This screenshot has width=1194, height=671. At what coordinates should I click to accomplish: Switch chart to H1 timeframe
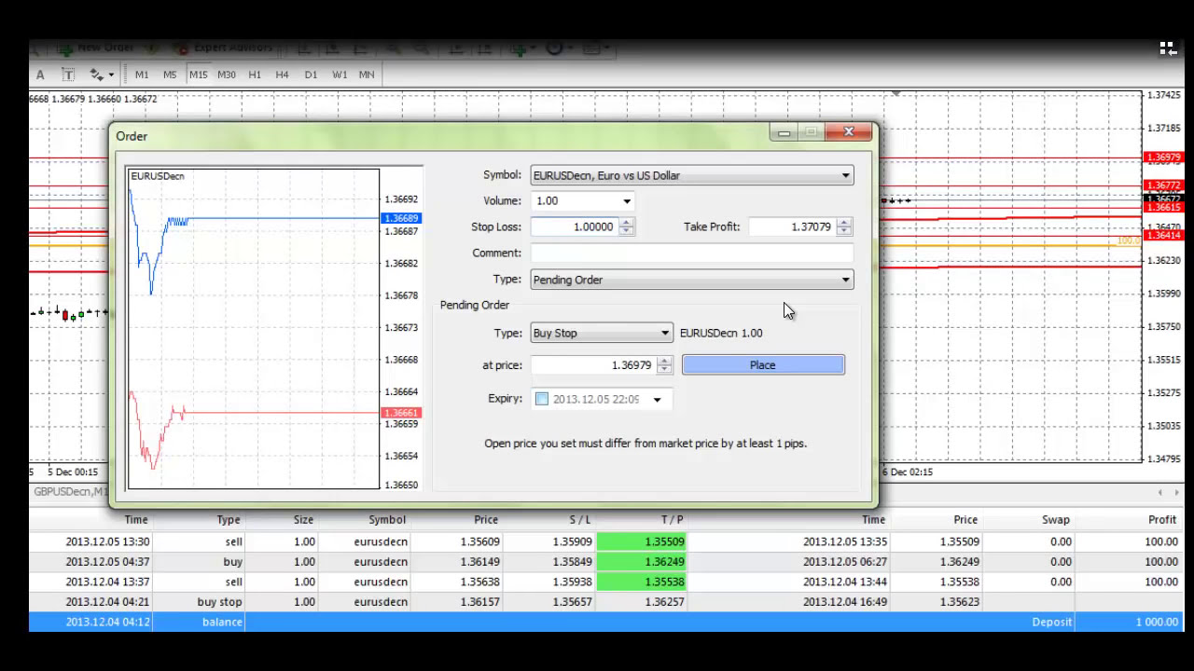[x=255, y=75]
